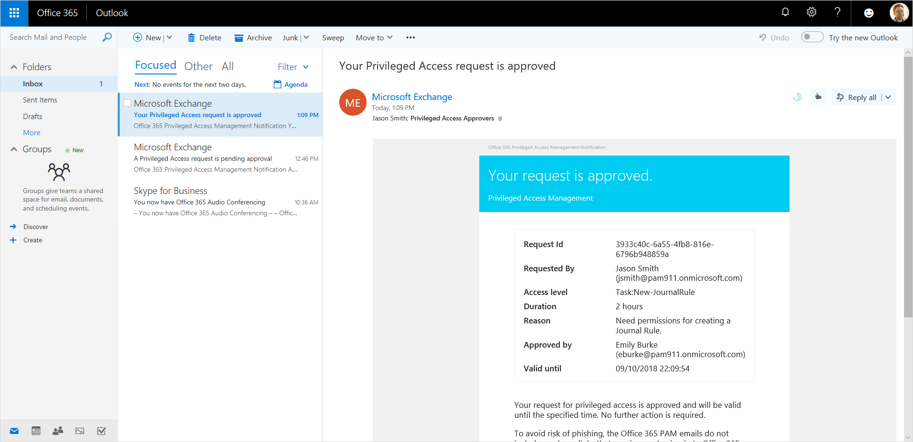Open the Calendar icon in bottom navigation

[x=36, y=431]
